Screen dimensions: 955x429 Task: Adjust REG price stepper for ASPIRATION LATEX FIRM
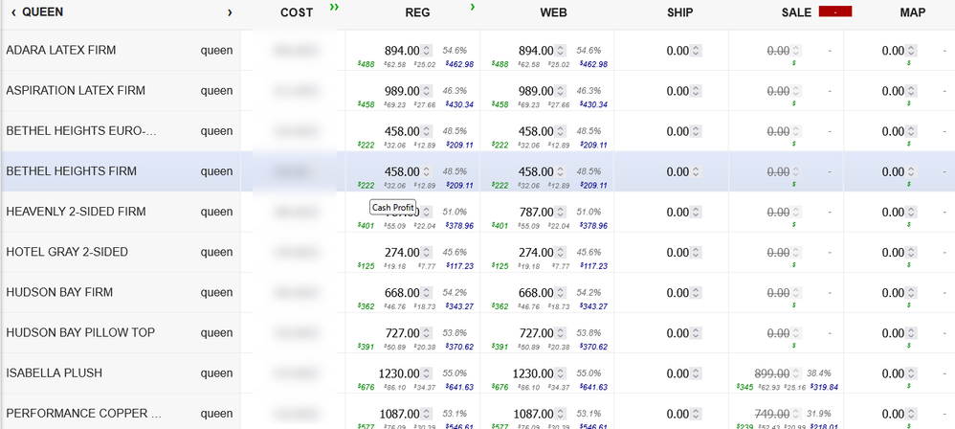pyautogui.click(x=427, y=91)
